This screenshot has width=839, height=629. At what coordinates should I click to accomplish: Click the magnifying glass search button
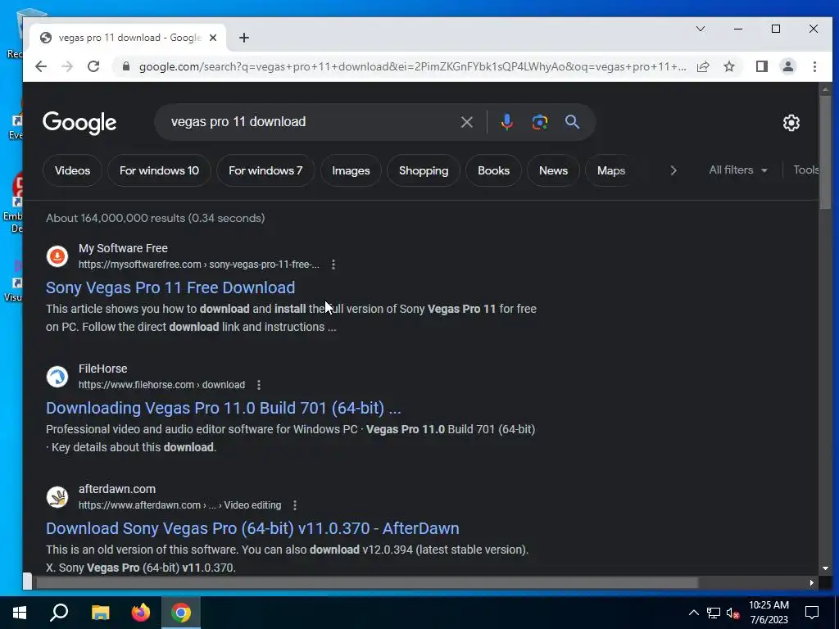click(572, 122)
